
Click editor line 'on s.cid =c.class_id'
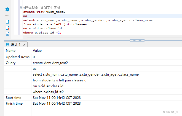42,29
